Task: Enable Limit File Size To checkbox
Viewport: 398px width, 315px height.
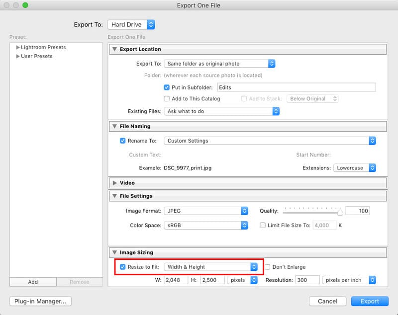Action: click(x=263, y=225)
